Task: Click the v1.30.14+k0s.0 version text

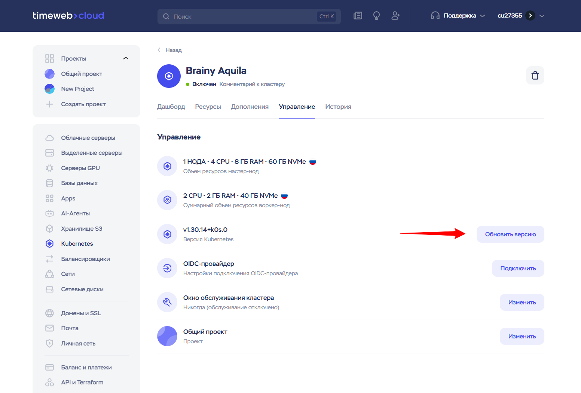Action: click(x=205, y=230)
